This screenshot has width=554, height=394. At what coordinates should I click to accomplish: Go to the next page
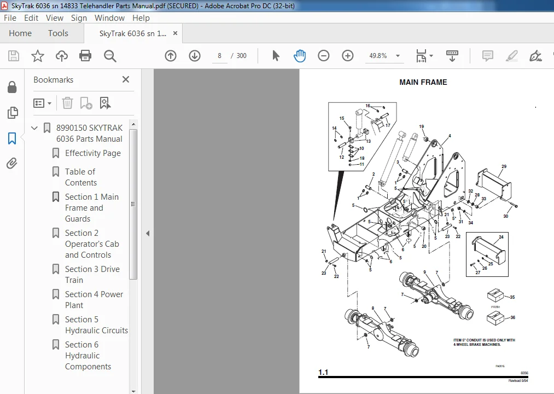click(x=195, y=56)
